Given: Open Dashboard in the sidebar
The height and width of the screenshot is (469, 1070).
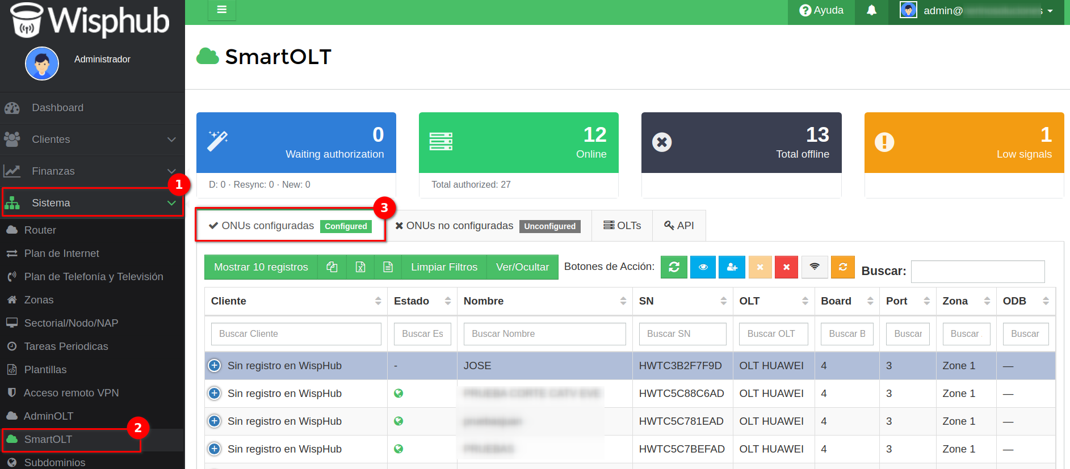Looking at the screenshot, I should coord(93,108).
